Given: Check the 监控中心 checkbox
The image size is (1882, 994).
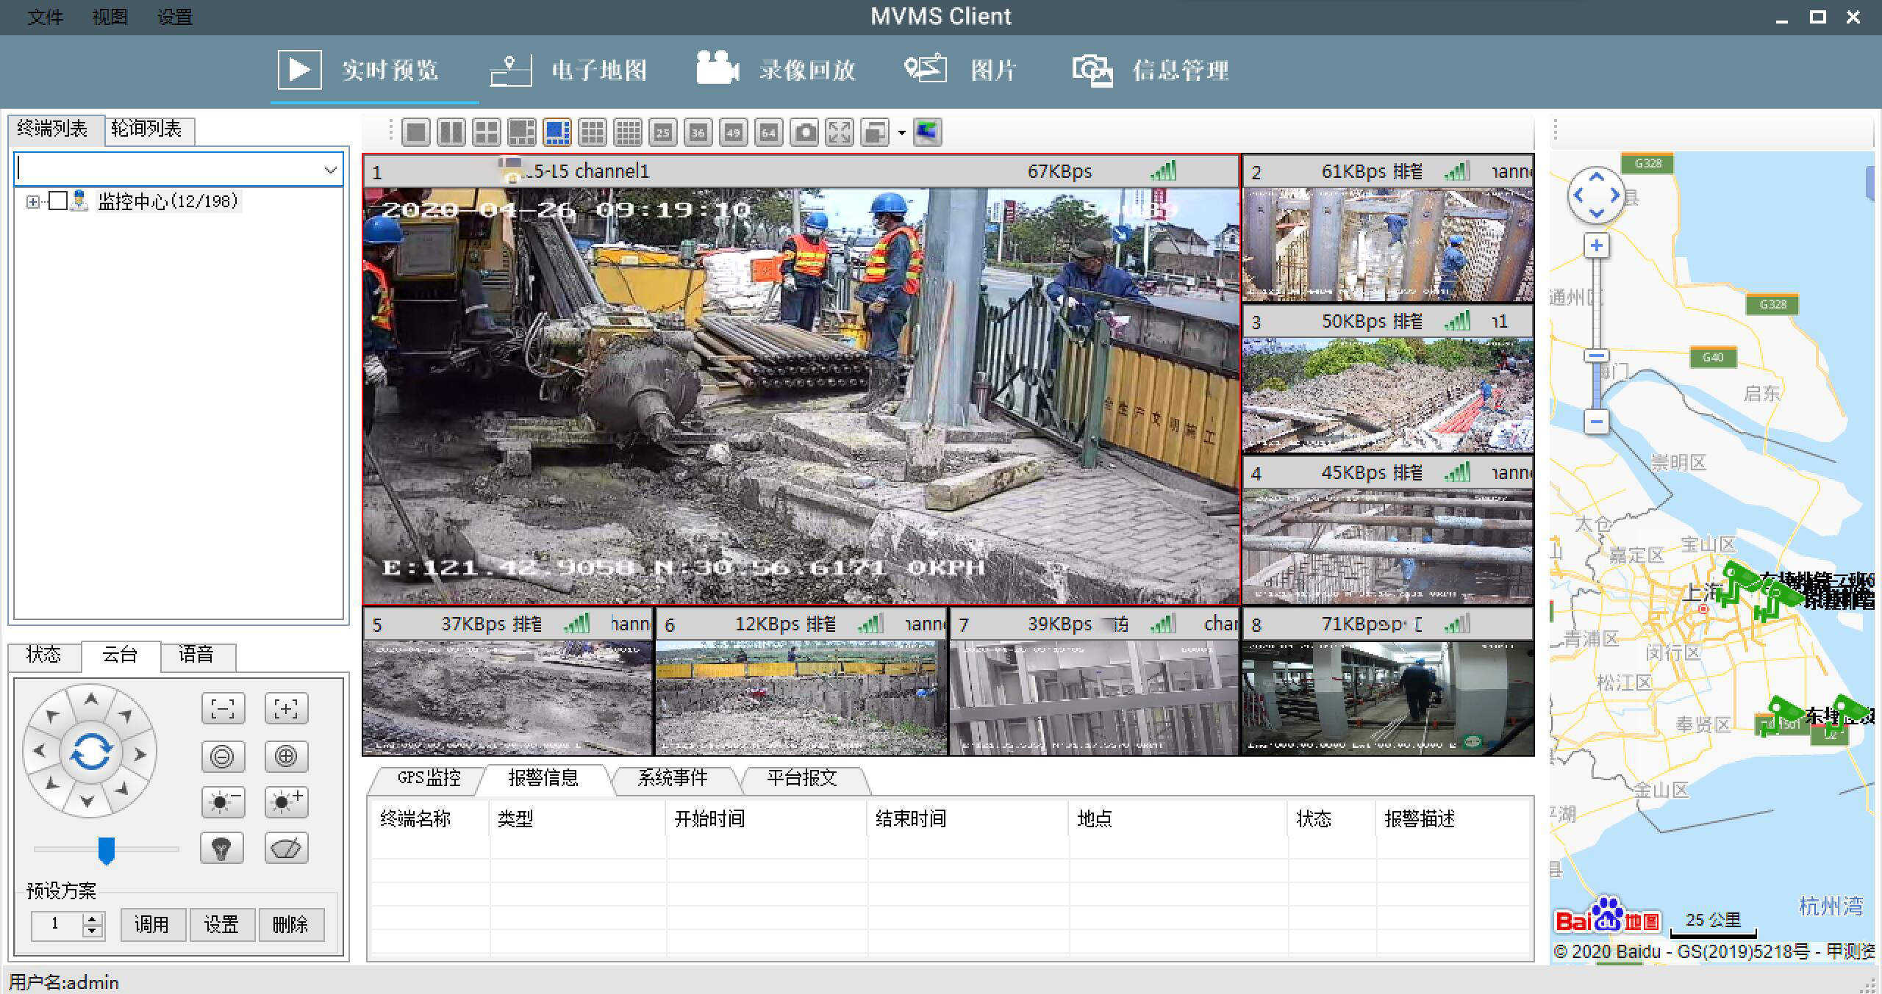Looking at the screenshot, I should (x=60, y=201).
